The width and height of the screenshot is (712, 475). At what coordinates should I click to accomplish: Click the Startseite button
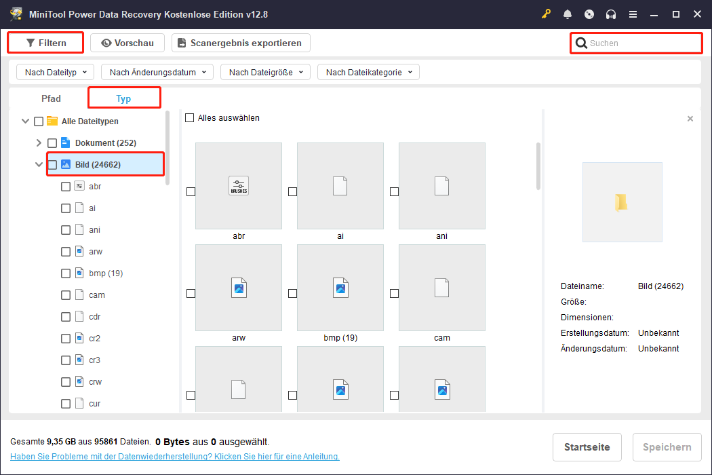pos(587,446)
